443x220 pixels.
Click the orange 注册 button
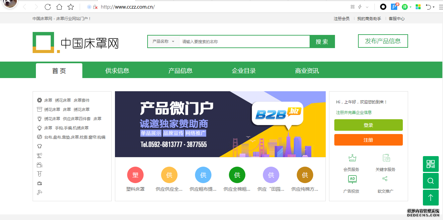coord(368,140)
